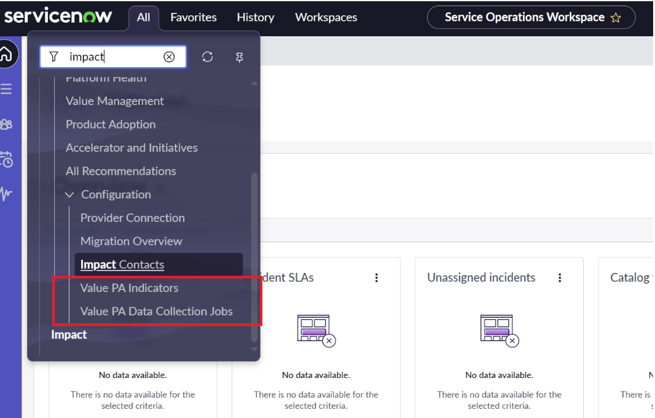Click the navigation menu scrollbar thumb
This screenshot has width=655, height=418.
[x=254, y=258]
